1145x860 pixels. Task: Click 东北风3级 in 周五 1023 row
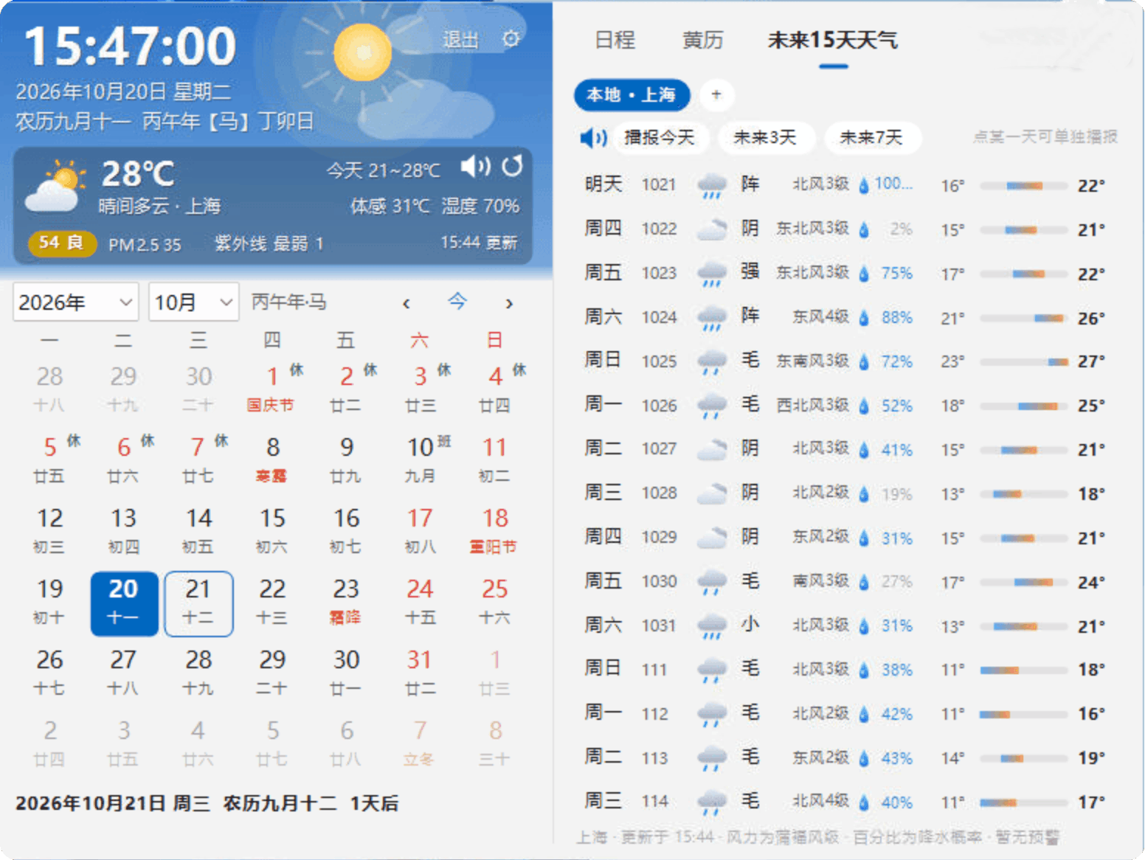tap(812, 272)
